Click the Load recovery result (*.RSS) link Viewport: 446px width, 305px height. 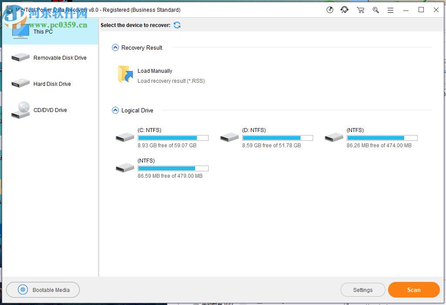click(171, 81)
